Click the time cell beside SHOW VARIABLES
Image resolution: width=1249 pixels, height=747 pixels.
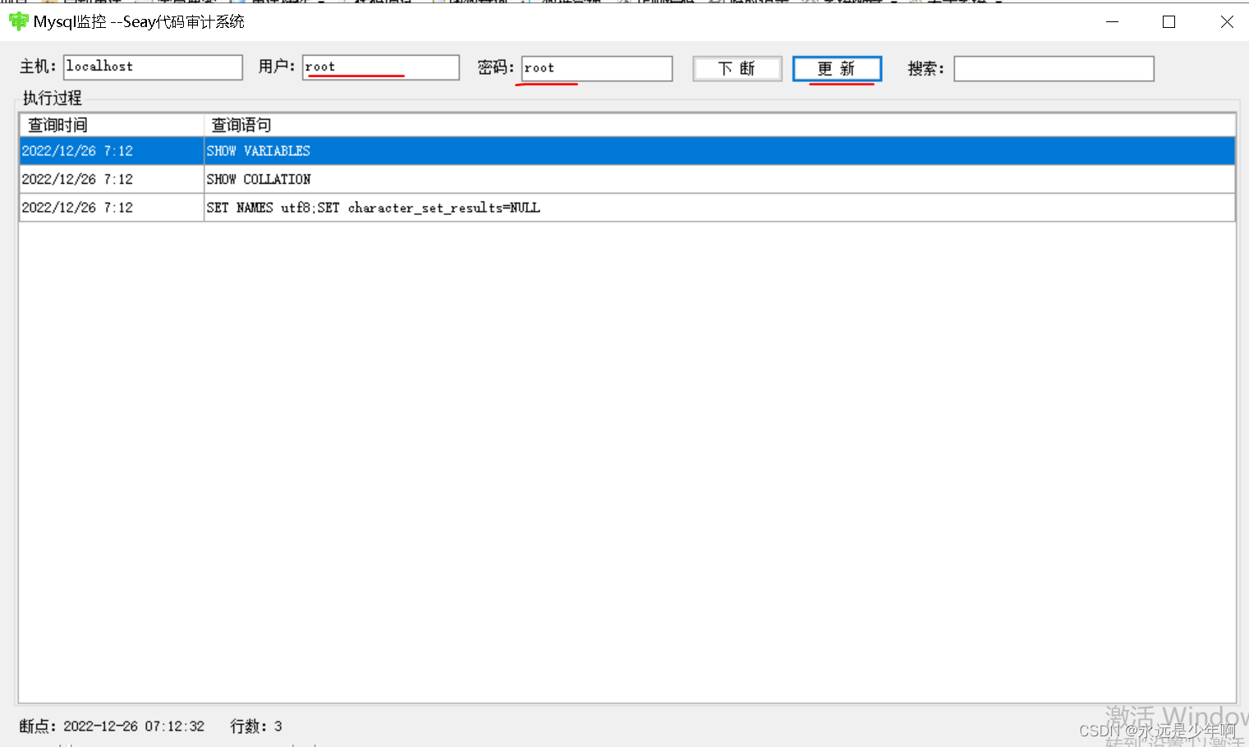coord(112,151)
